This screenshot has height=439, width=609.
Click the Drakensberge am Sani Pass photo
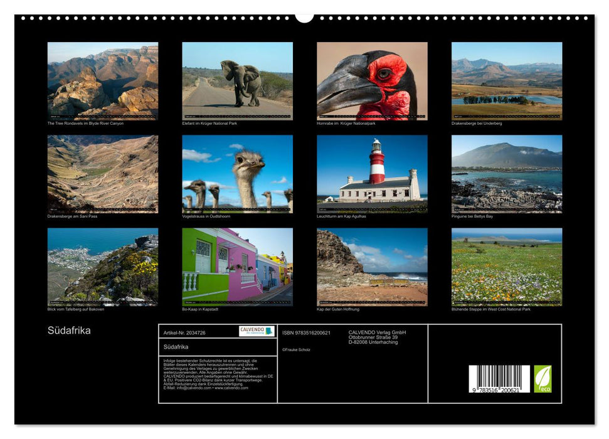click(102, 174)
